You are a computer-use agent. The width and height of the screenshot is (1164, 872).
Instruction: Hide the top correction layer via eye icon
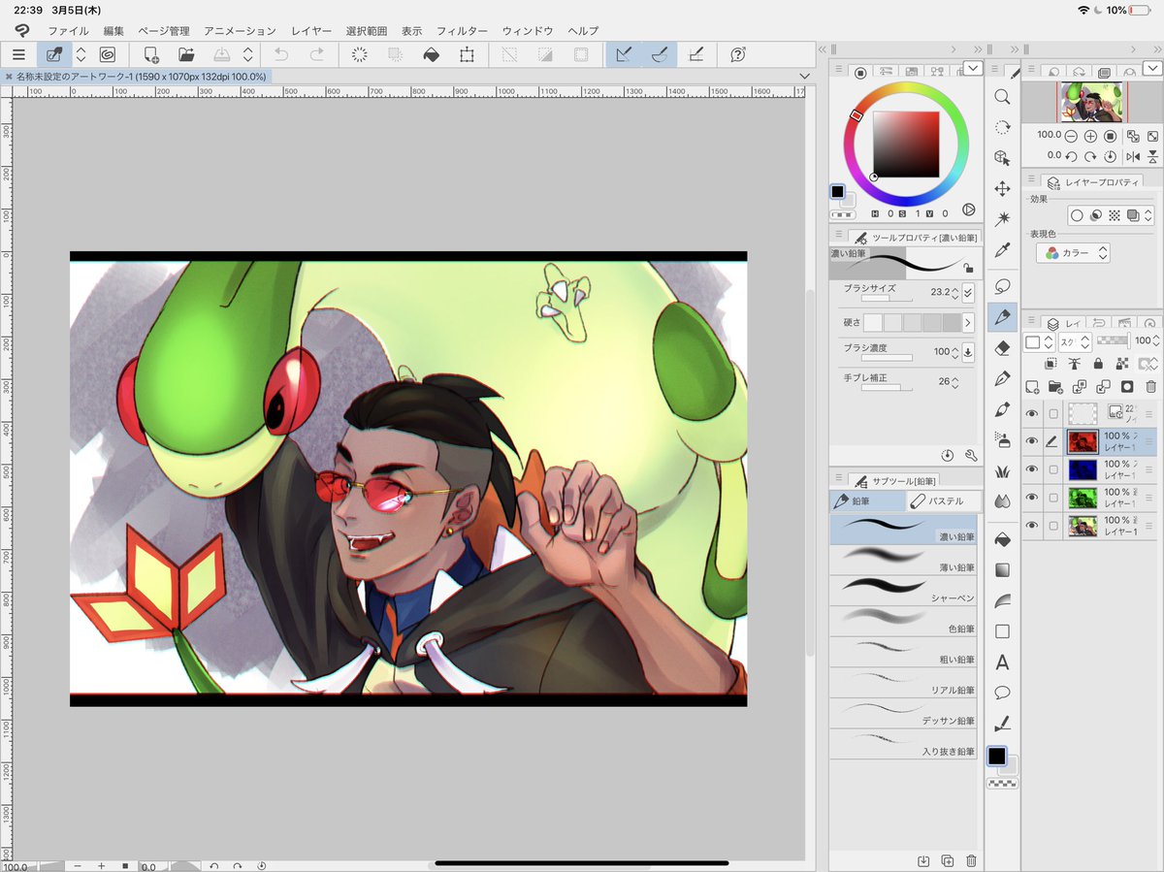1032,414
